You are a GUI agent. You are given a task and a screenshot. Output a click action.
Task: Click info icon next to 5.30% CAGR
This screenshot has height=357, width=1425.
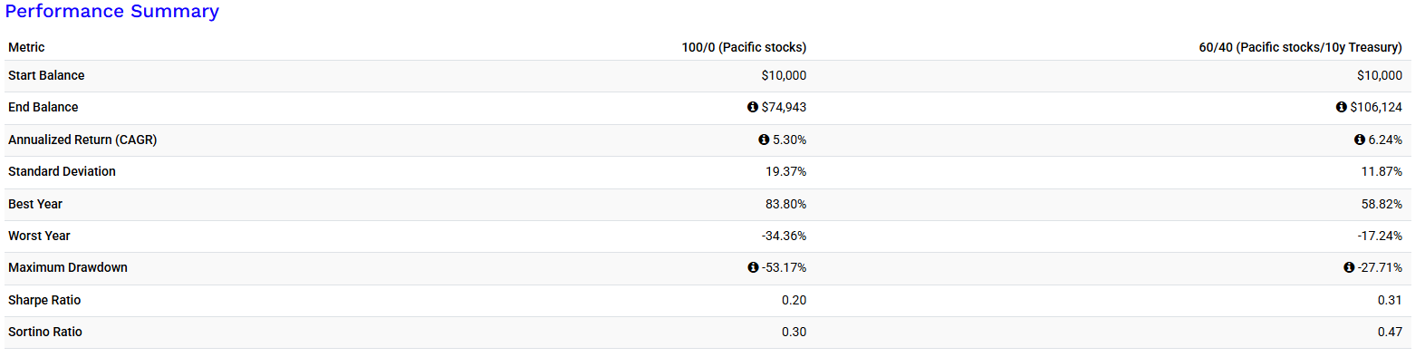[764, 140]
